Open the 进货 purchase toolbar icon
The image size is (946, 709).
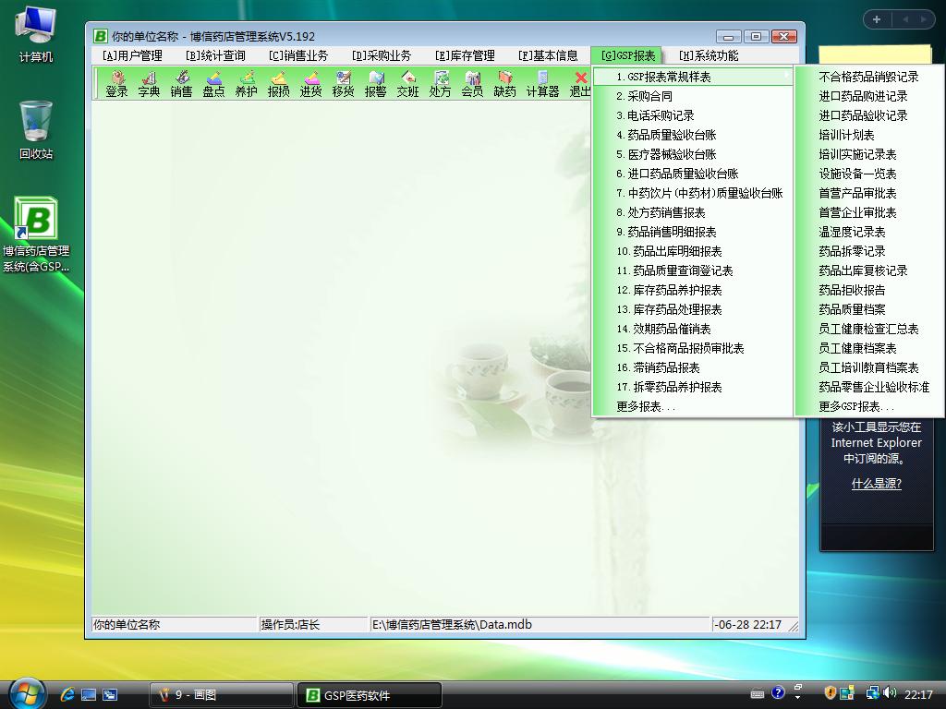[310, 84]
